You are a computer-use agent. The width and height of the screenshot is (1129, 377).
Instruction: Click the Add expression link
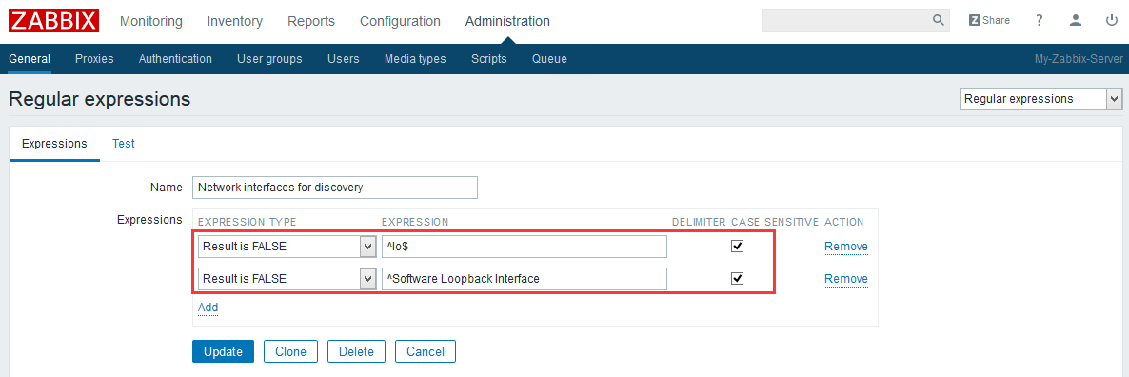(x=208, y=308)
